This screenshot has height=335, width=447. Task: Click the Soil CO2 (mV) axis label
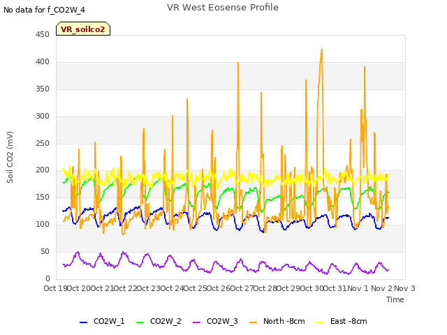tap(10, 157)
